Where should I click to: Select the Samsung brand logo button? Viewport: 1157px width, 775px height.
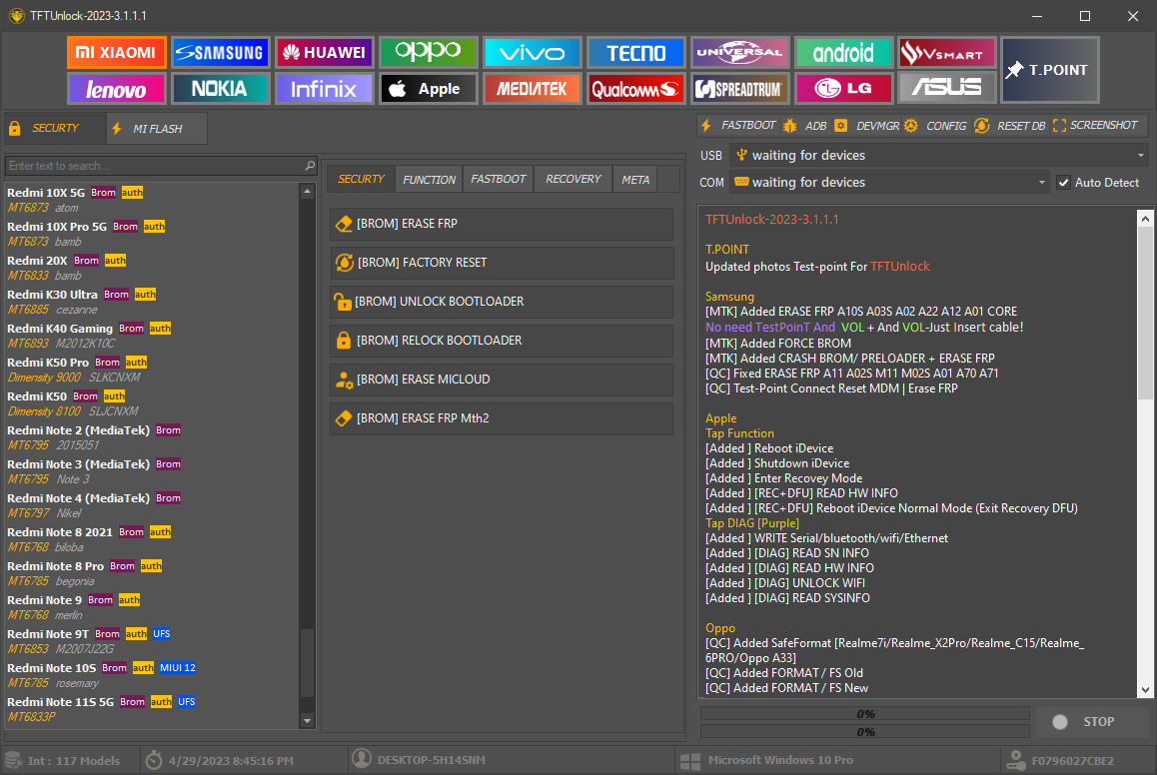(220, 53)
